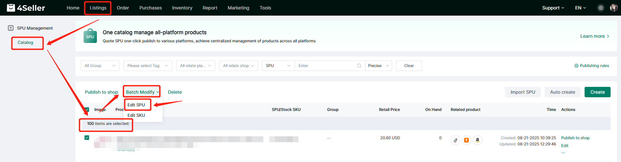The width and height of the screenshot is (621, 162).
Task: Click the SPU/Stock SKU column header
Action: [x=286, y=110]
